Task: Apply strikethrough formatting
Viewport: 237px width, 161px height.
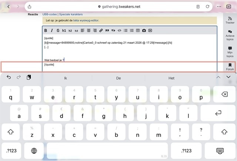Action: [x=58, y=30]
